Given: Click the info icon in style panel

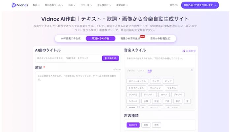Looking at the screenshot, I should coord(192,70).
